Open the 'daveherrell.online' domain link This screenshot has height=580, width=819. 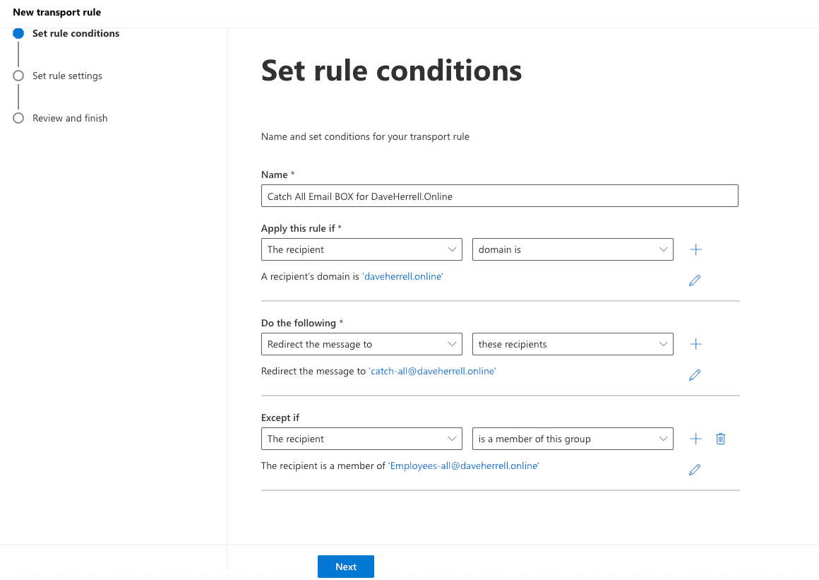pyautogui.click(x=402, y=276)
